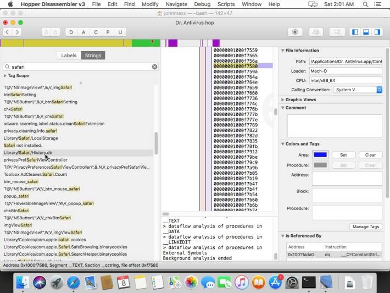Mark selection as Data with D button
This screenshot has height=293, width=390.
71,32
